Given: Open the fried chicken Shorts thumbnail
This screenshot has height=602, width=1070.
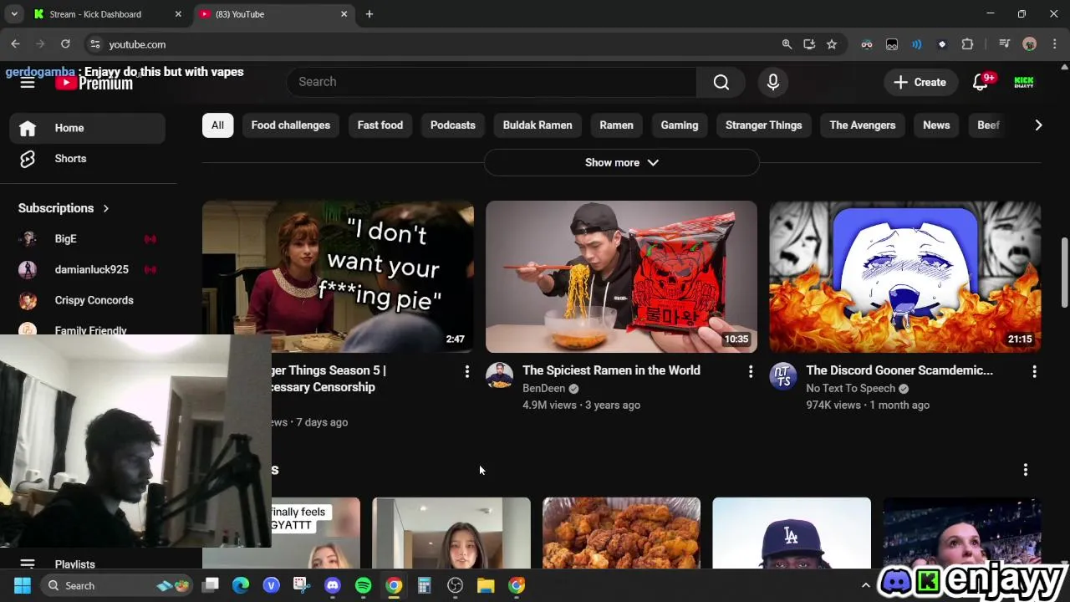Looking at the screenshot, I should click(x=621, y=533).
